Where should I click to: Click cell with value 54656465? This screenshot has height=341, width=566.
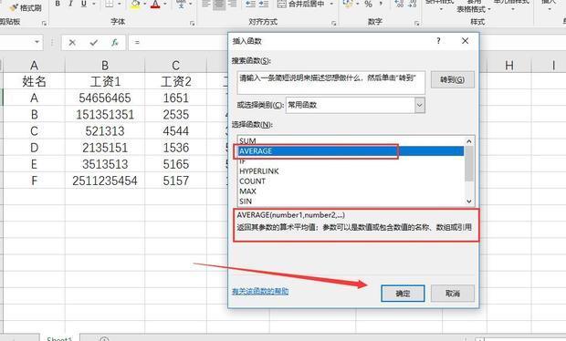(105, 98)
